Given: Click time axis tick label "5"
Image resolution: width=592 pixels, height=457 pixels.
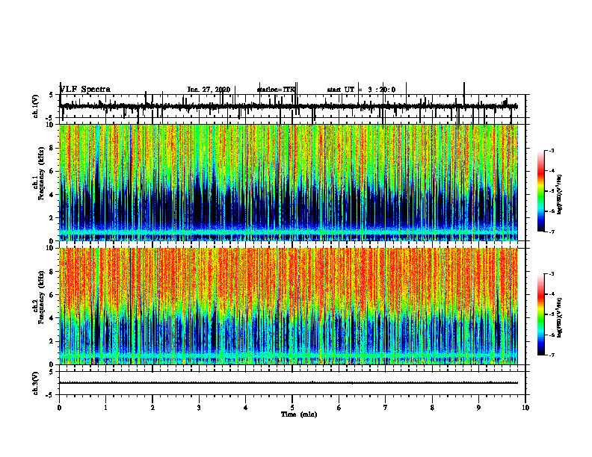Looking at the screenshot, I should pyautogui.click(x=292, y=408).
